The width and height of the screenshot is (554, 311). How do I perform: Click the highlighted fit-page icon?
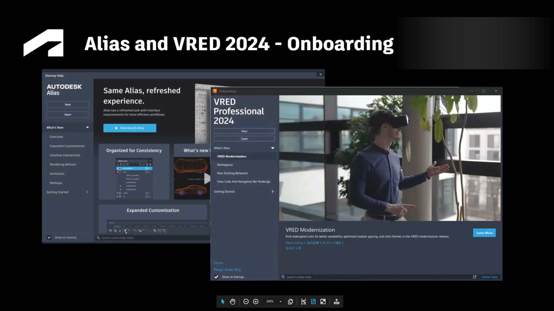point(313,301)
